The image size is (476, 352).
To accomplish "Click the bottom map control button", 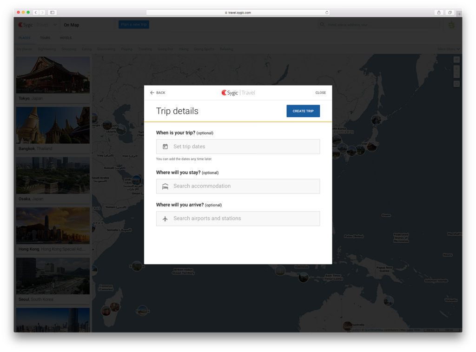I will (456, 84).
